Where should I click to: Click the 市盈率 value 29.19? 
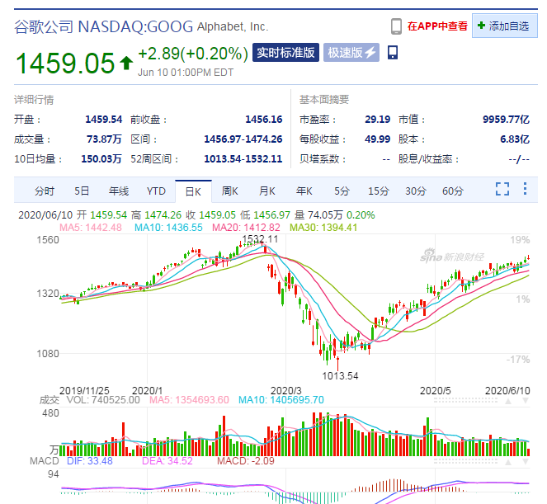[378, 120]
